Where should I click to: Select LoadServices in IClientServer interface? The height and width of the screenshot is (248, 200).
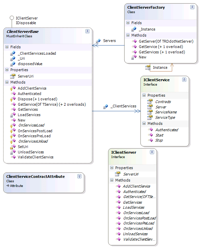point(133,207)
